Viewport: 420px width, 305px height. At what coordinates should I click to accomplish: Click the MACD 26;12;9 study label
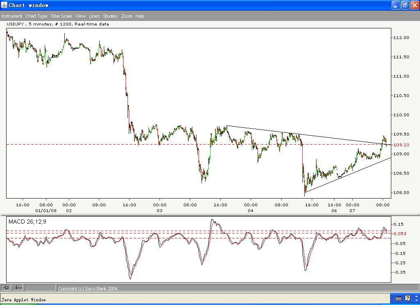[27, 222]
